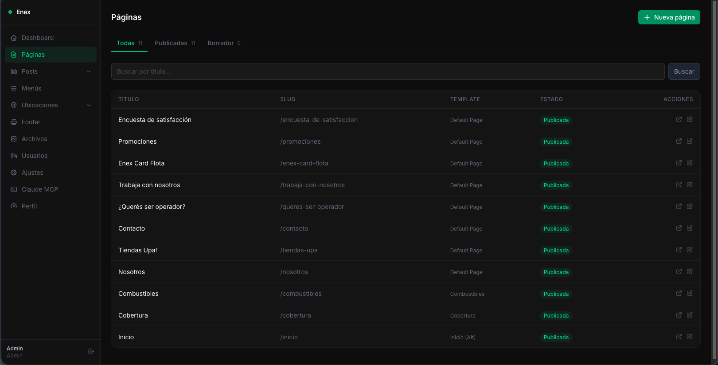This screenshot has height=365, width=718.
Task: Edit the Contacto page via pencil icon
Action: [x=690, y=228]
